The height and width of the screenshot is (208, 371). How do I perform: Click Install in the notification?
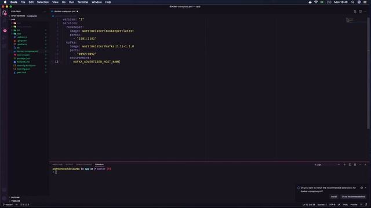(x=334, y=196)
